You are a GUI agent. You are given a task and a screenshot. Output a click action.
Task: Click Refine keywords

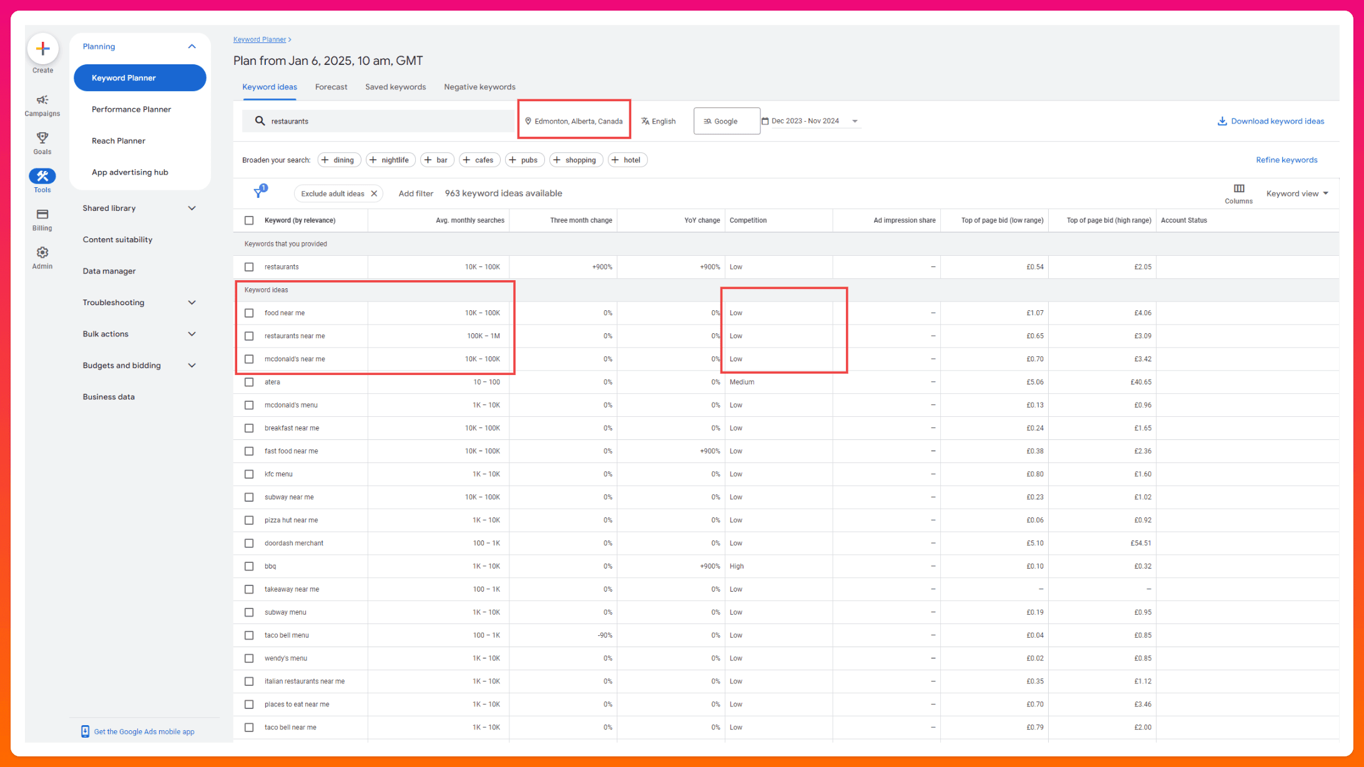click(1287, 160)
